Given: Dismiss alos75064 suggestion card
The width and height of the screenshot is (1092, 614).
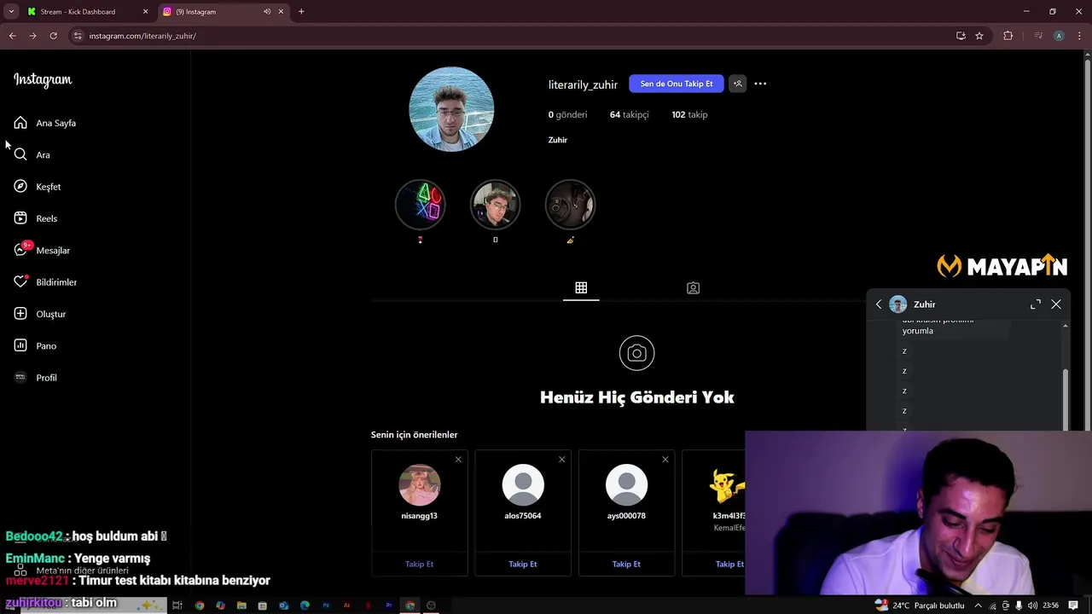Looking at the screenshot, I should click(x=561, y=460).
